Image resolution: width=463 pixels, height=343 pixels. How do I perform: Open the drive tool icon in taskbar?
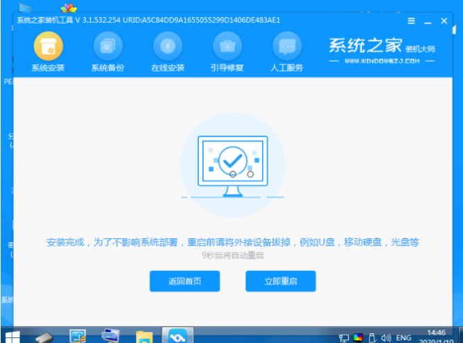point(44,337)
